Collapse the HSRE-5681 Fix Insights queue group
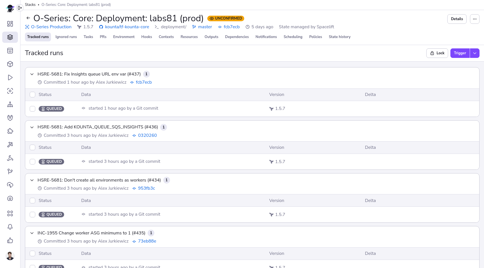 tap(32, 74)
